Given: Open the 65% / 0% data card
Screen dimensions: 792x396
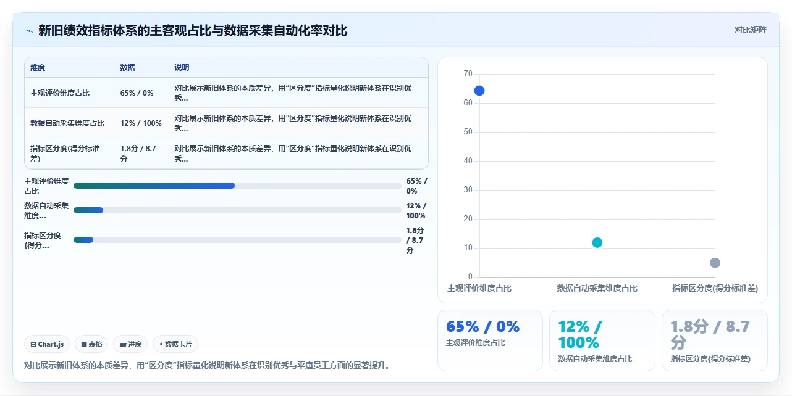Looking at the screenshot, I should 490,340.
